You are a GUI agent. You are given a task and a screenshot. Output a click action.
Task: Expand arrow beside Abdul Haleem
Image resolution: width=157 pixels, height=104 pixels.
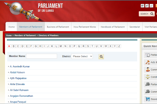pos(9,72)
